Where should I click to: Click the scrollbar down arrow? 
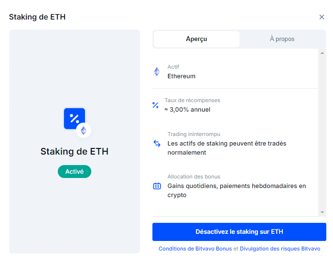click(322, 212)
